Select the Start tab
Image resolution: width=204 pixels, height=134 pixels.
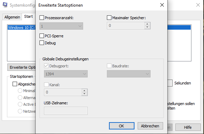click(x=29, y=16)
